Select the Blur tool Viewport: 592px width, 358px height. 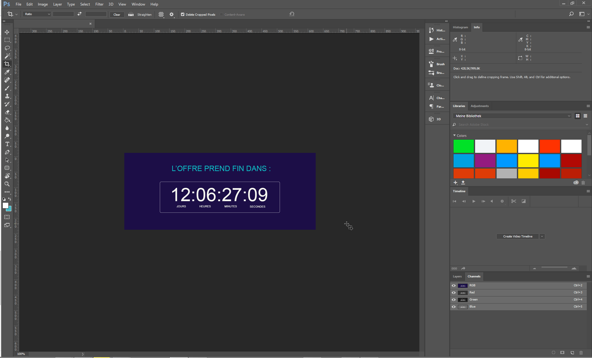point(7,128)
